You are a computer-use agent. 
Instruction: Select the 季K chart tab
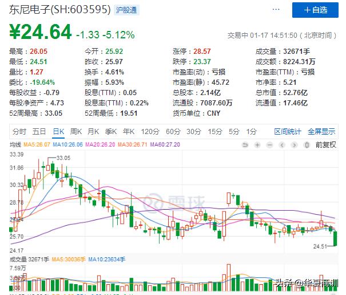pos(111,132)
